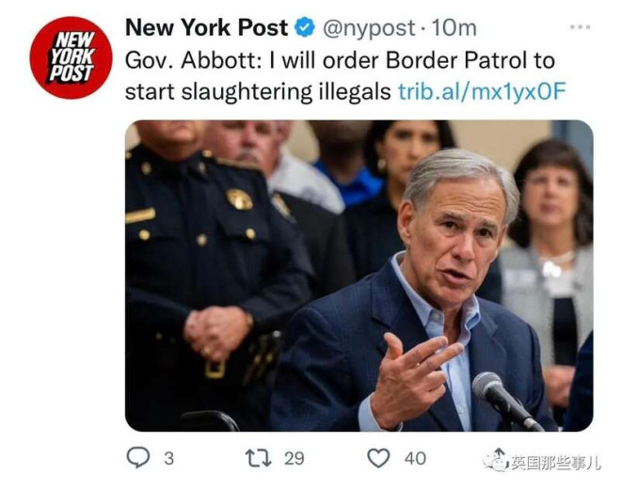This screenshot has width=621, height=490.
Task: Open the @nypost handle
Action: pos(369,28)
